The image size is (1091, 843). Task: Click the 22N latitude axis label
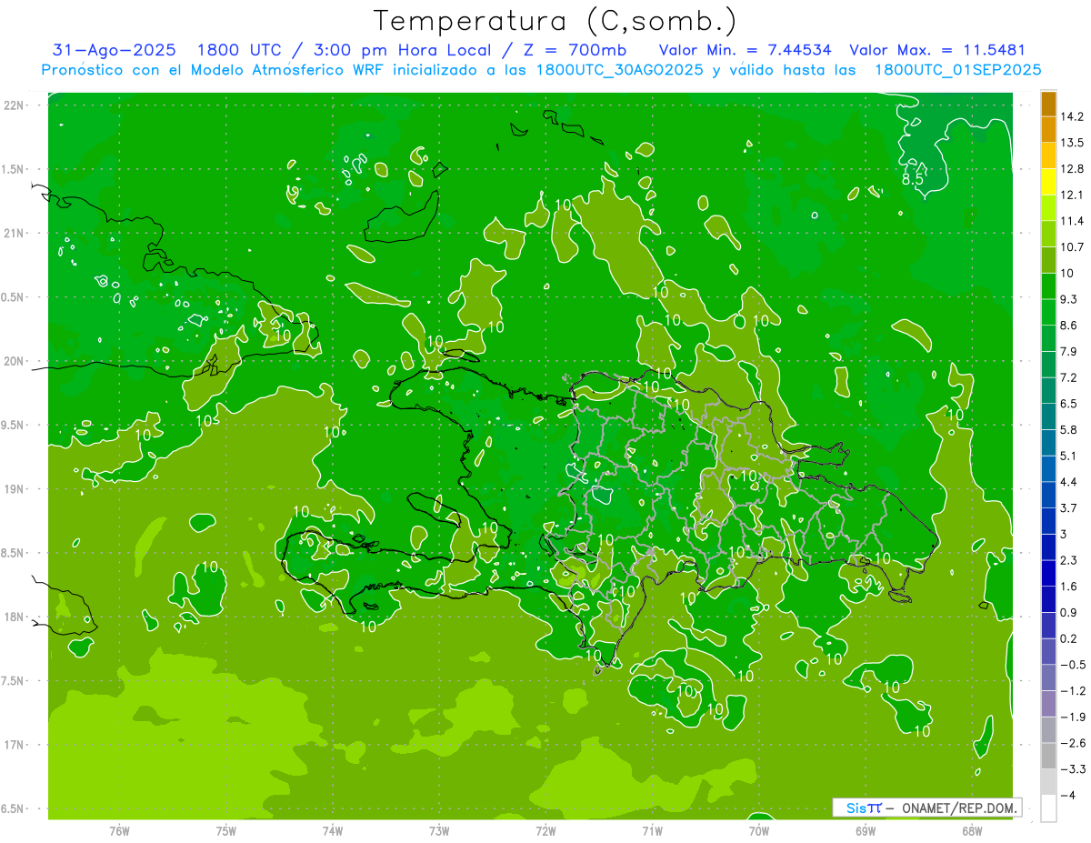15,105
